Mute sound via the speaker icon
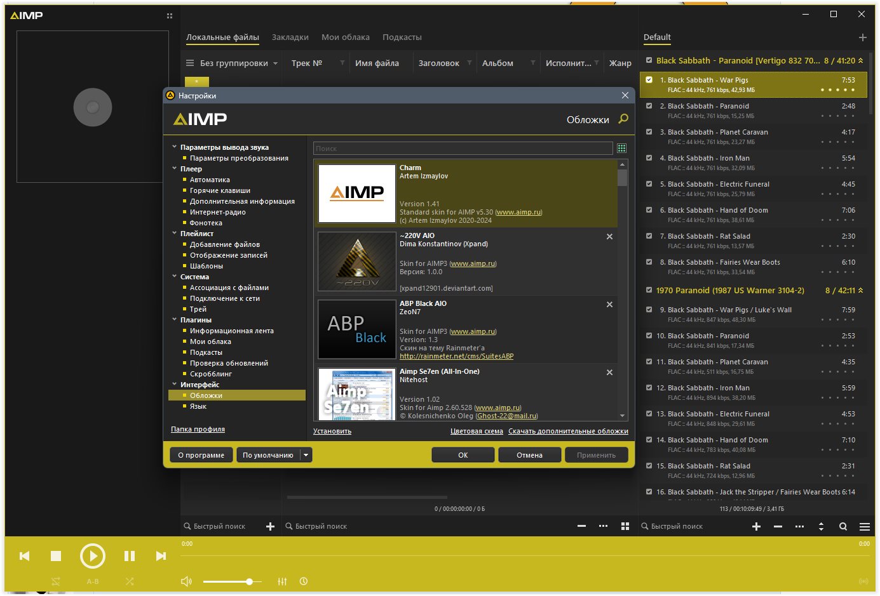This screenshot has width=880, height=596. pyautogui.click(x=186, y=581)
